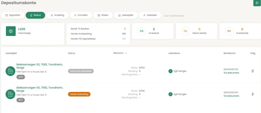
Task: Click building icon for Bekkasinvegen 52
Action: 10,71
